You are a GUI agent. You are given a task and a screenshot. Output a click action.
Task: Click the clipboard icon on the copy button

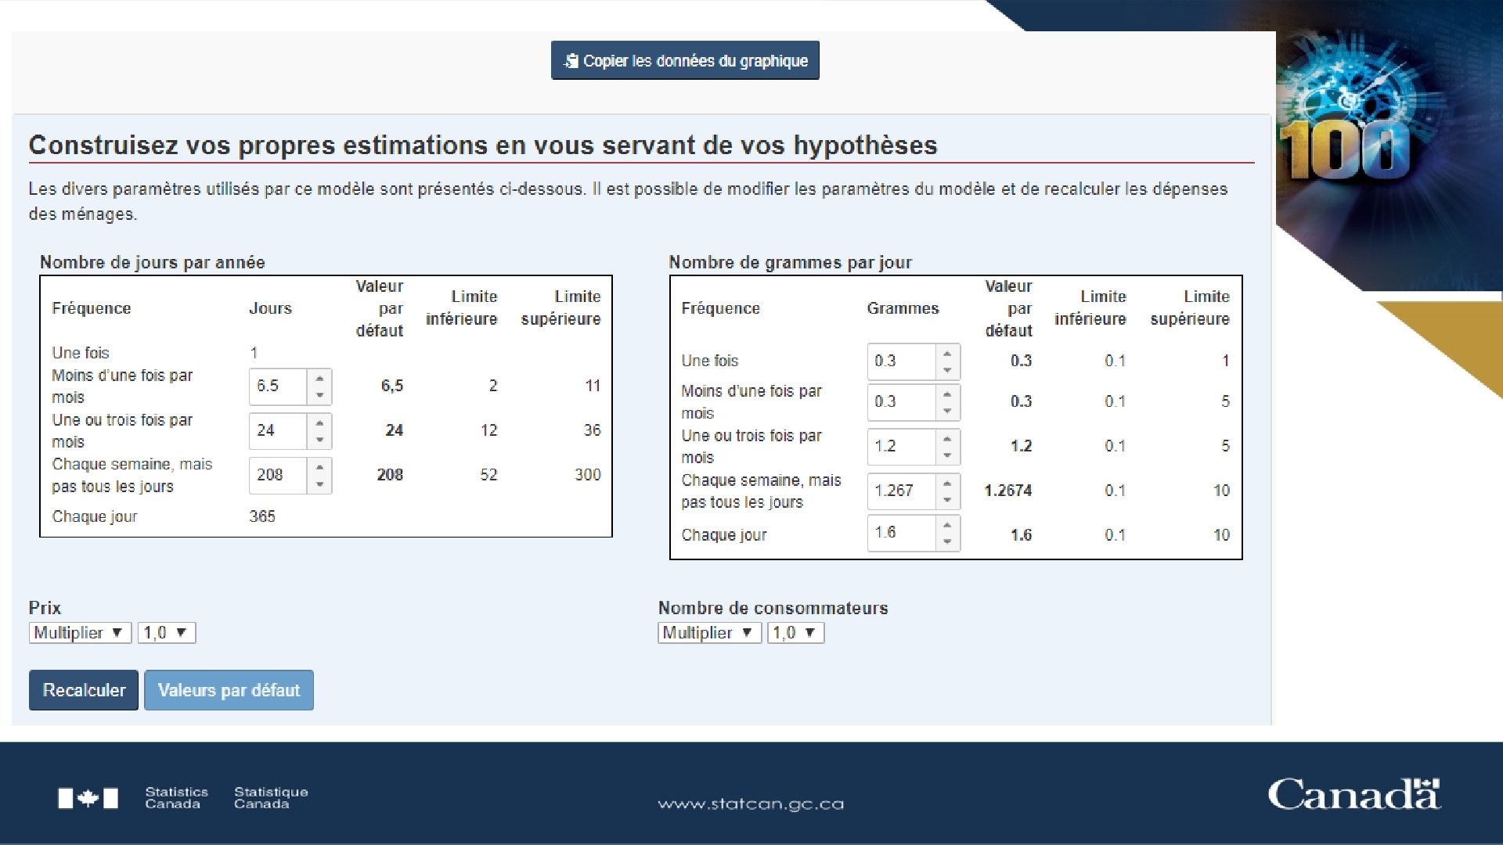tap(571, 61)
